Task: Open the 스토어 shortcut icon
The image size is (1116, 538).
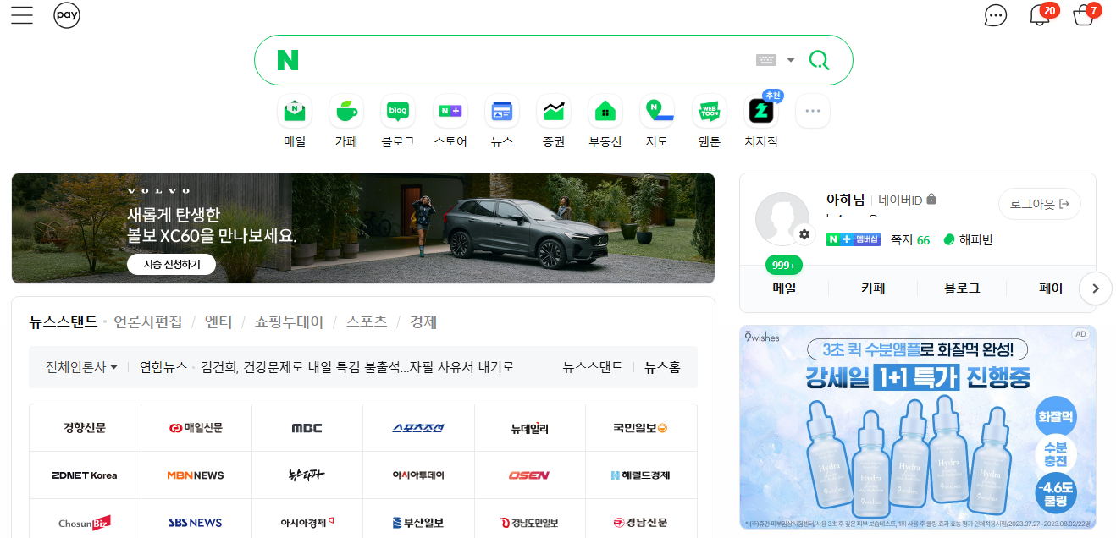Action: tap(450, 111)
